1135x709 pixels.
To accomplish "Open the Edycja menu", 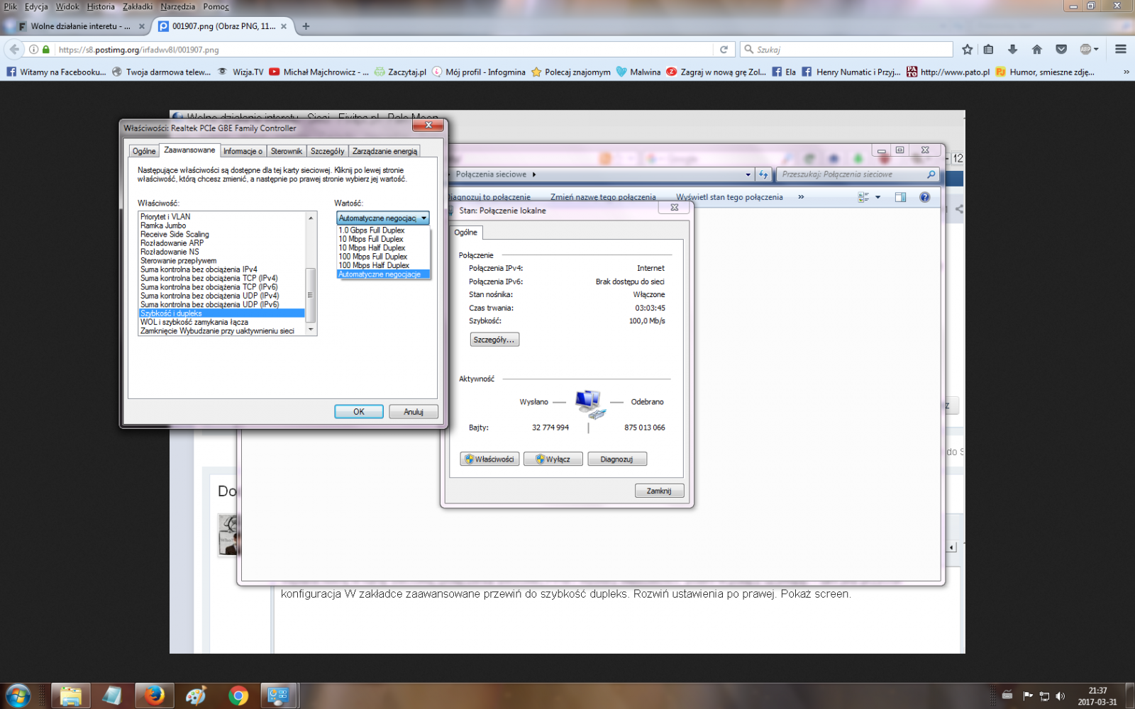I will [36, 6].
